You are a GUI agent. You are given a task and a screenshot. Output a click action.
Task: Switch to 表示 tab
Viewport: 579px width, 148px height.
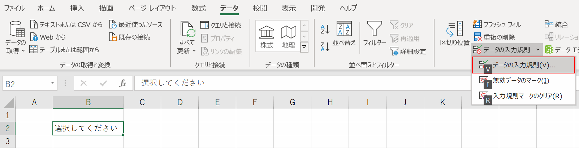(289, 8)
